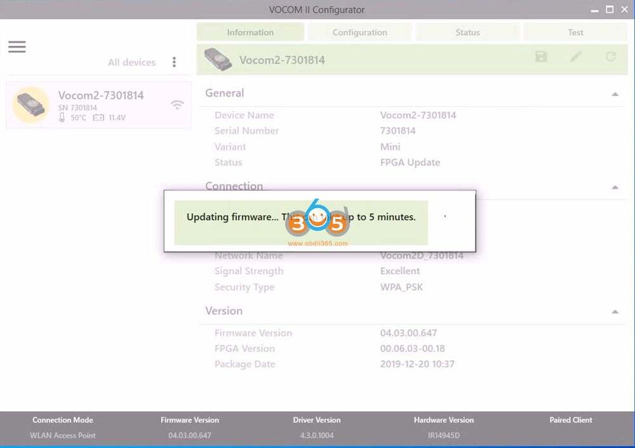Image resolution: width=635 pixels, height=448 pixels.
Task: Click Package Date value 2019-12-20 10:37
Action: [417, 364]
